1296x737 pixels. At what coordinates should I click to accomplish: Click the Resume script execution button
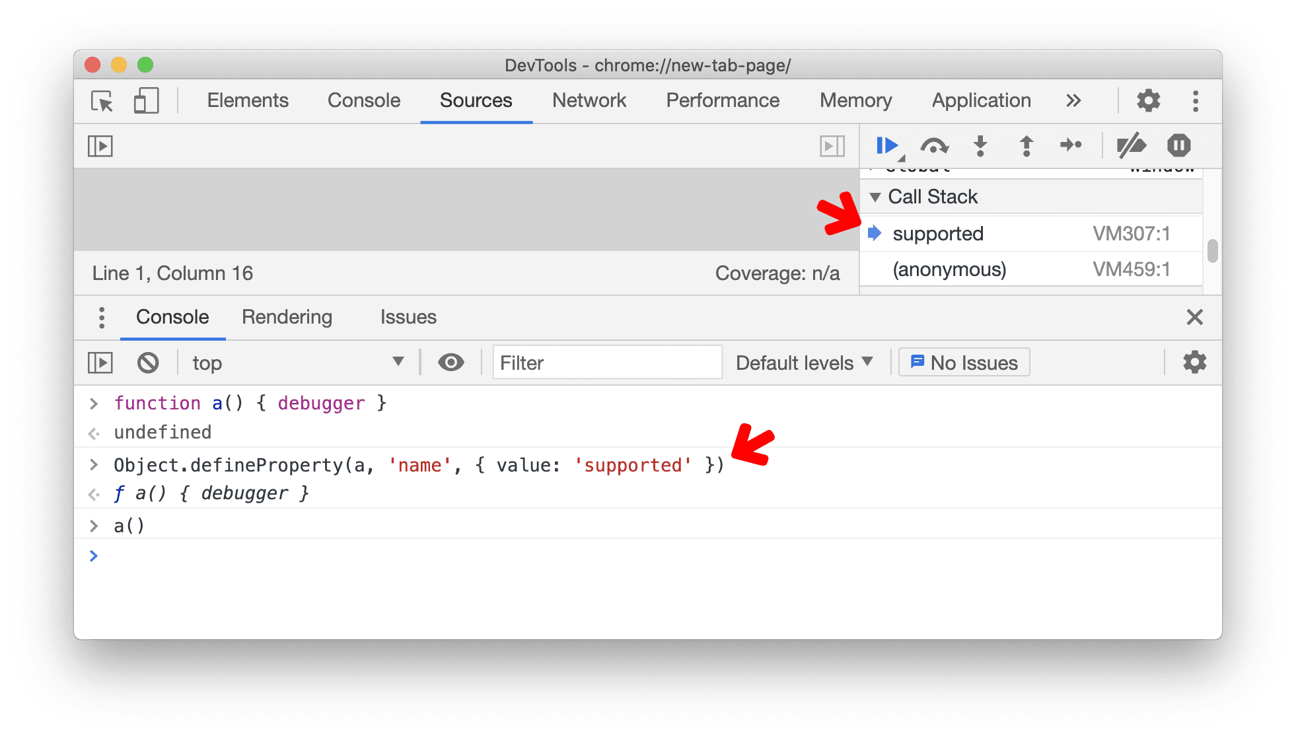coord(888,145)
